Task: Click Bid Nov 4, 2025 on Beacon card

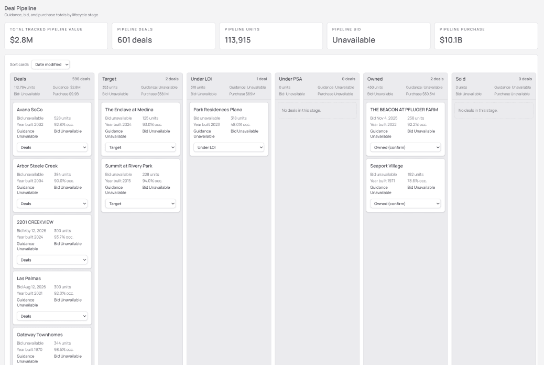Action: pos(384,118)
